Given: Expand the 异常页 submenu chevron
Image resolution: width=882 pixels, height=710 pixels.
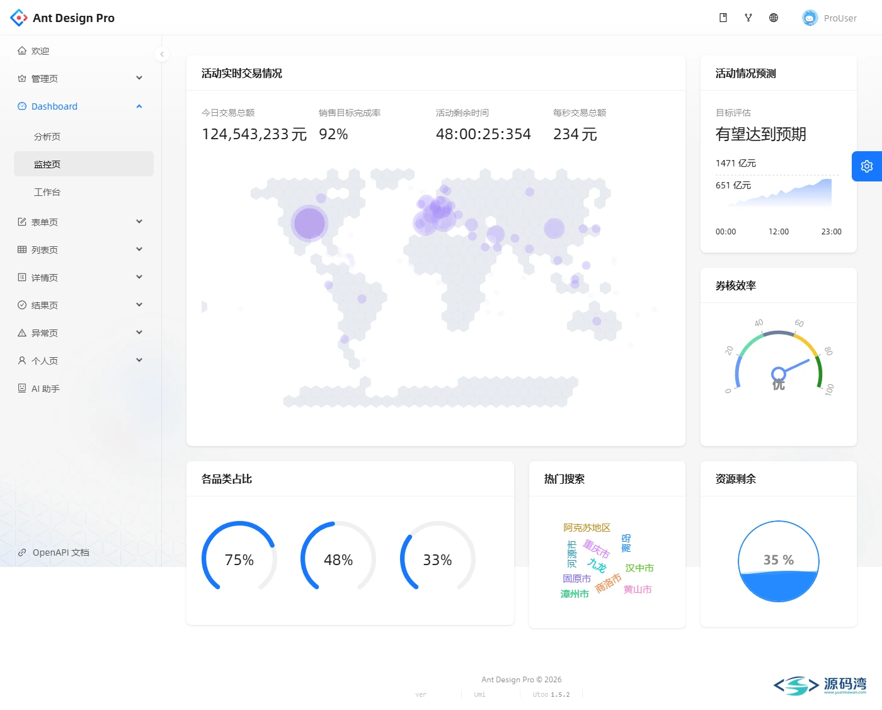Looking at the screenshot, I should [139, 333].
